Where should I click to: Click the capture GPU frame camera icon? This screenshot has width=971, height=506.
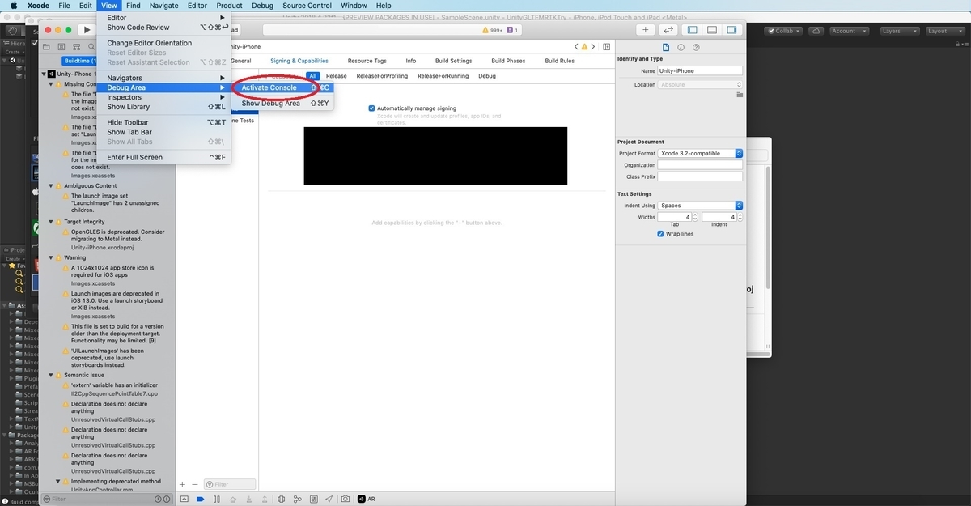click(346, 499)
